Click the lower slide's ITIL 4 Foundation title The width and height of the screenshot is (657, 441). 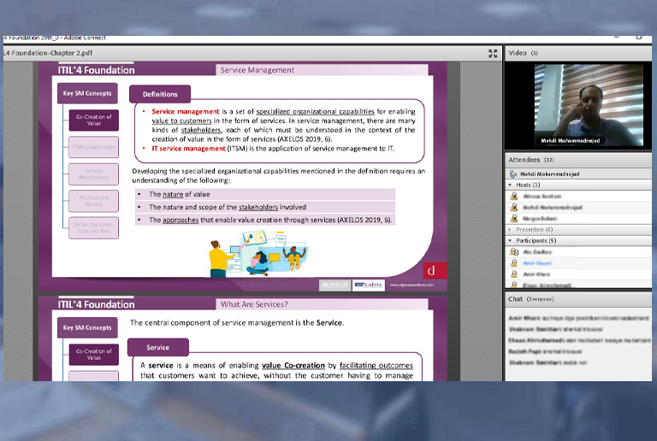pos(97,304)
